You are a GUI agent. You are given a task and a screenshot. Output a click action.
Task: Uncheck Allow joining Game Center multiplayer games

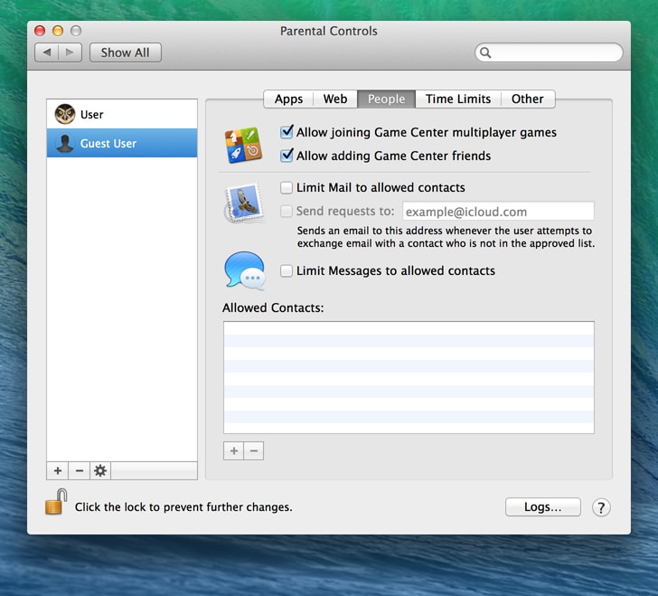pos(287,132)
